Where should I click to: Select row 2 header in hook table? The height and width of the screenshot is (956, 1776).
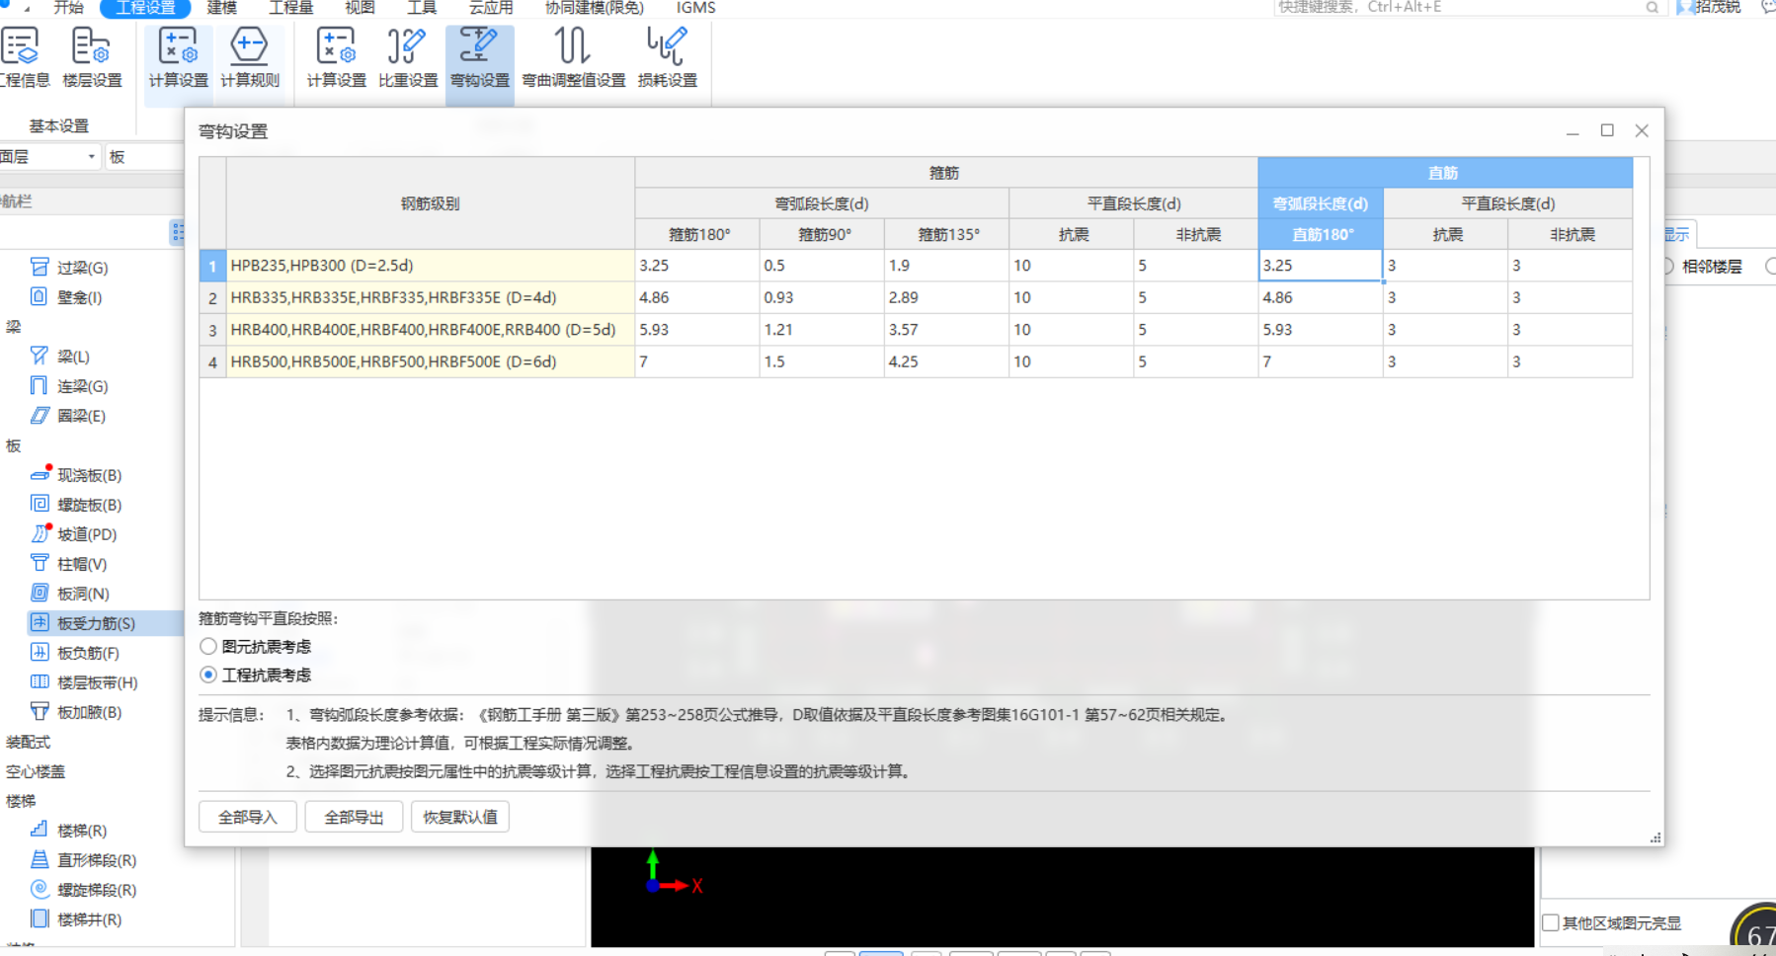click(x=212, y=297)
